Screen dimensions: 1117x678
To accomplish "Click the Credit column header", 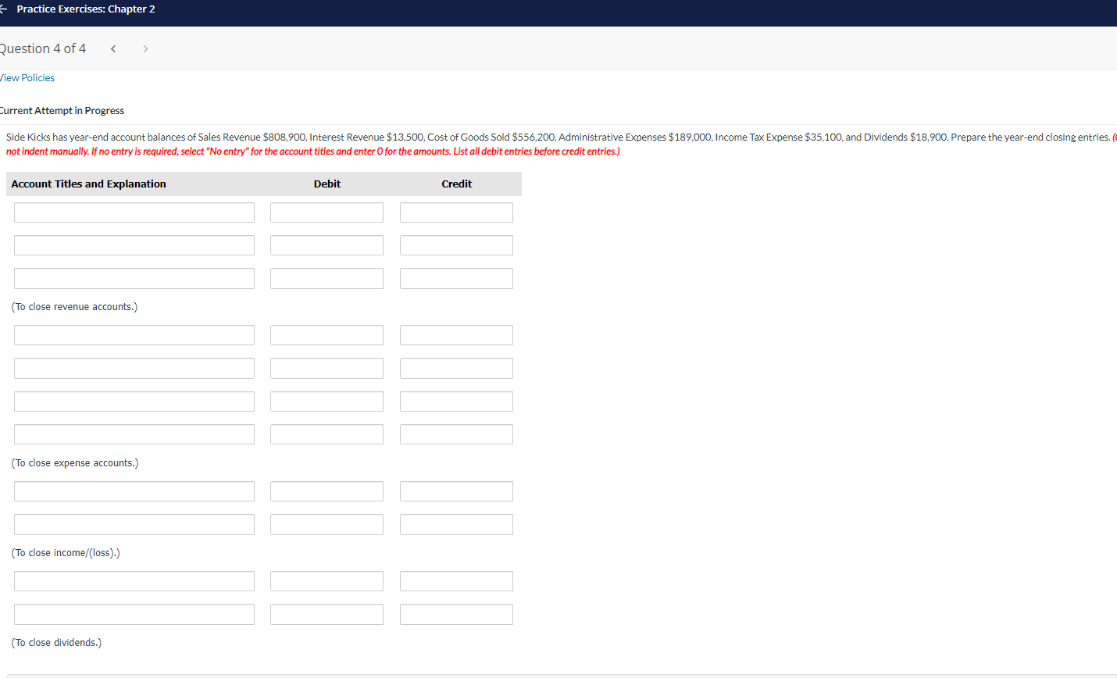I will [x=457, y=184].
